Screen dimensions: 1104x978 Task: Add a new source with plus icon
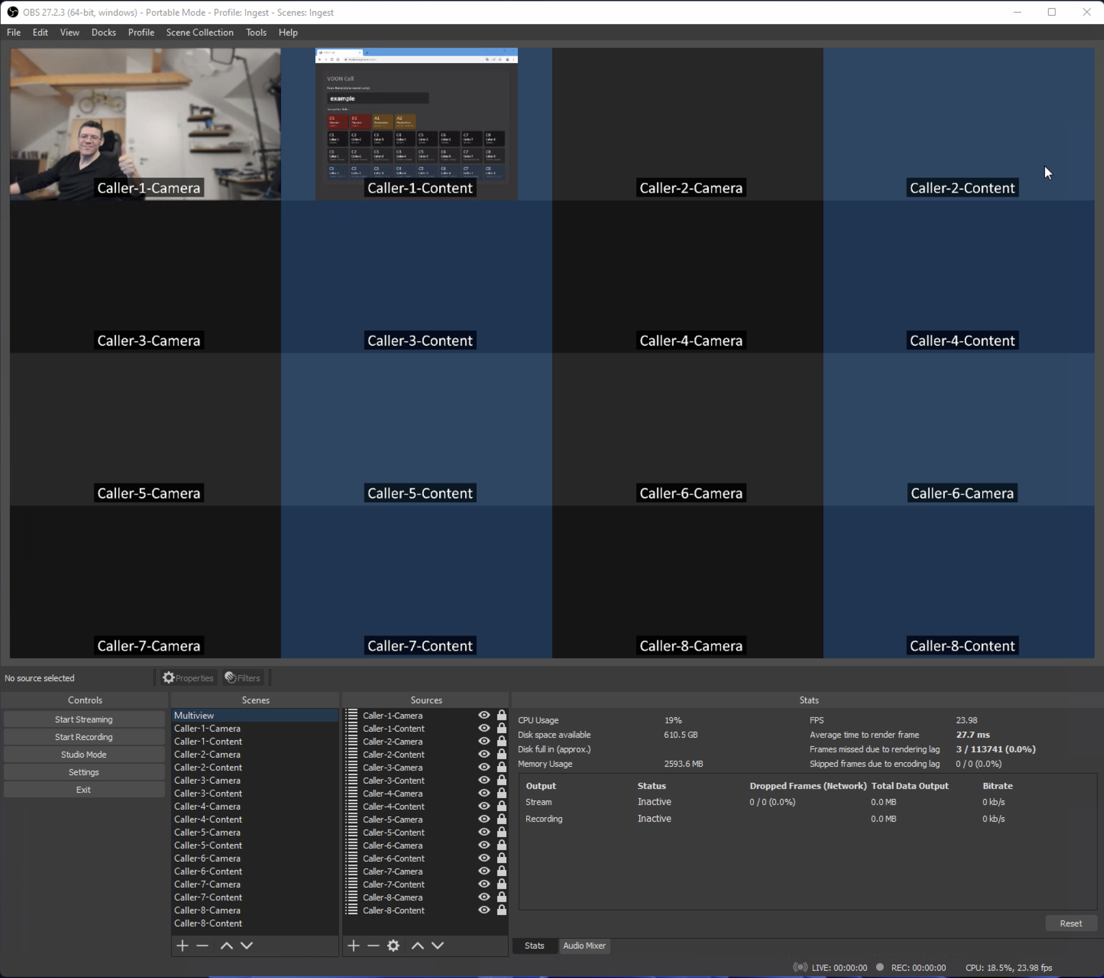point(353,946)
